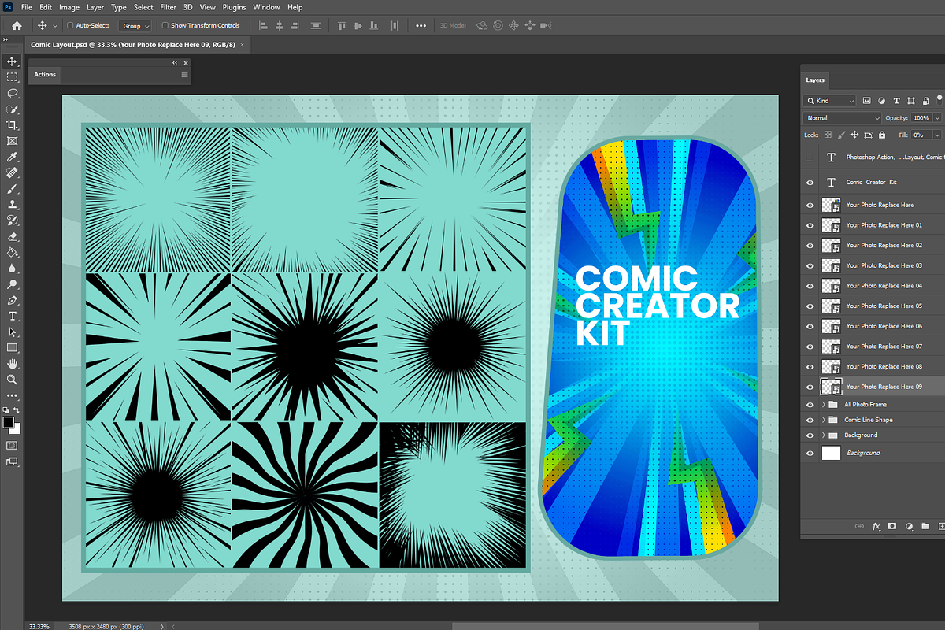Select the Brush tool

coord(12,189)
